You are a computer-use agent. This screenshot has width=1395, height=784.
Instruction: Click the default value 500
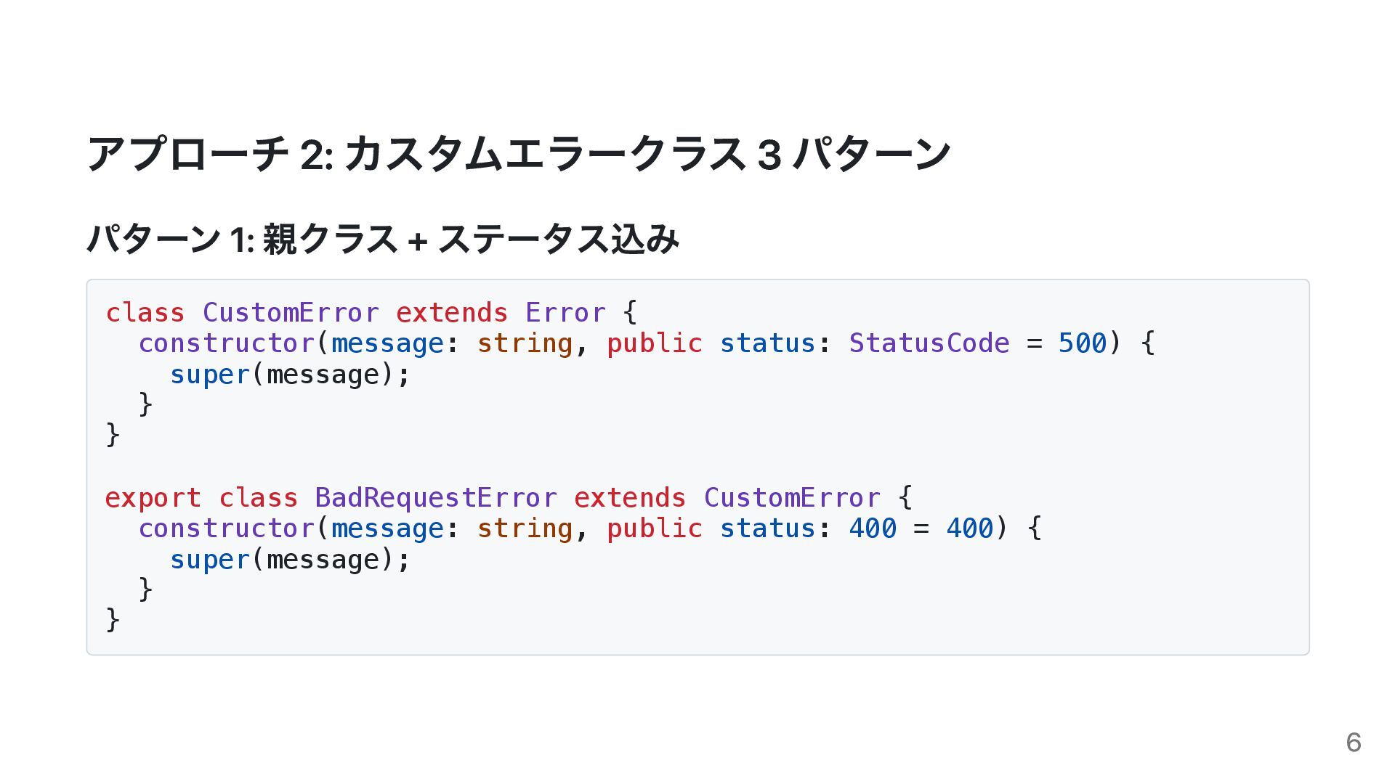coord(1082,343)
